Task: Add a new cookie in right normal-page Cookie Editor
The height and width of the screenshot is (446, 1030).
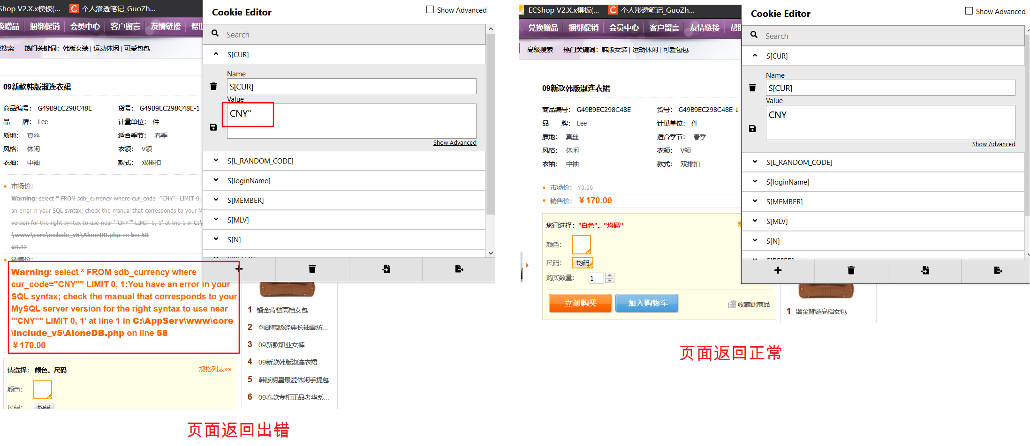Action: click(x=778, y=270)
